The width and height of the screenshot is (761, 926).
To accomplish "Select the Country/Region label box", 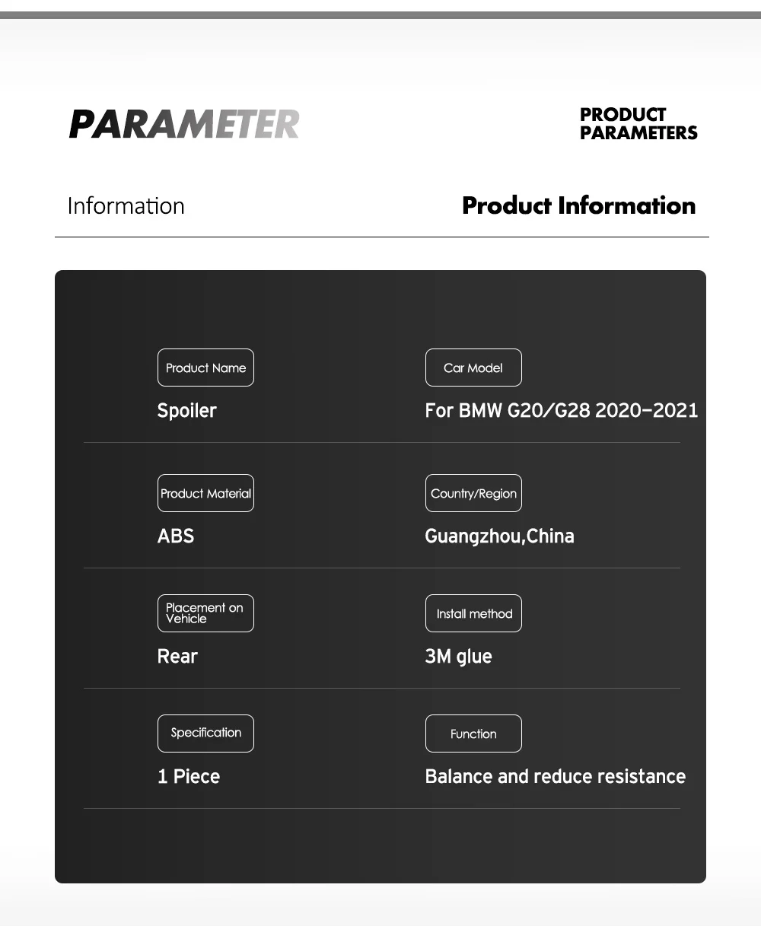I will [473, 493].
